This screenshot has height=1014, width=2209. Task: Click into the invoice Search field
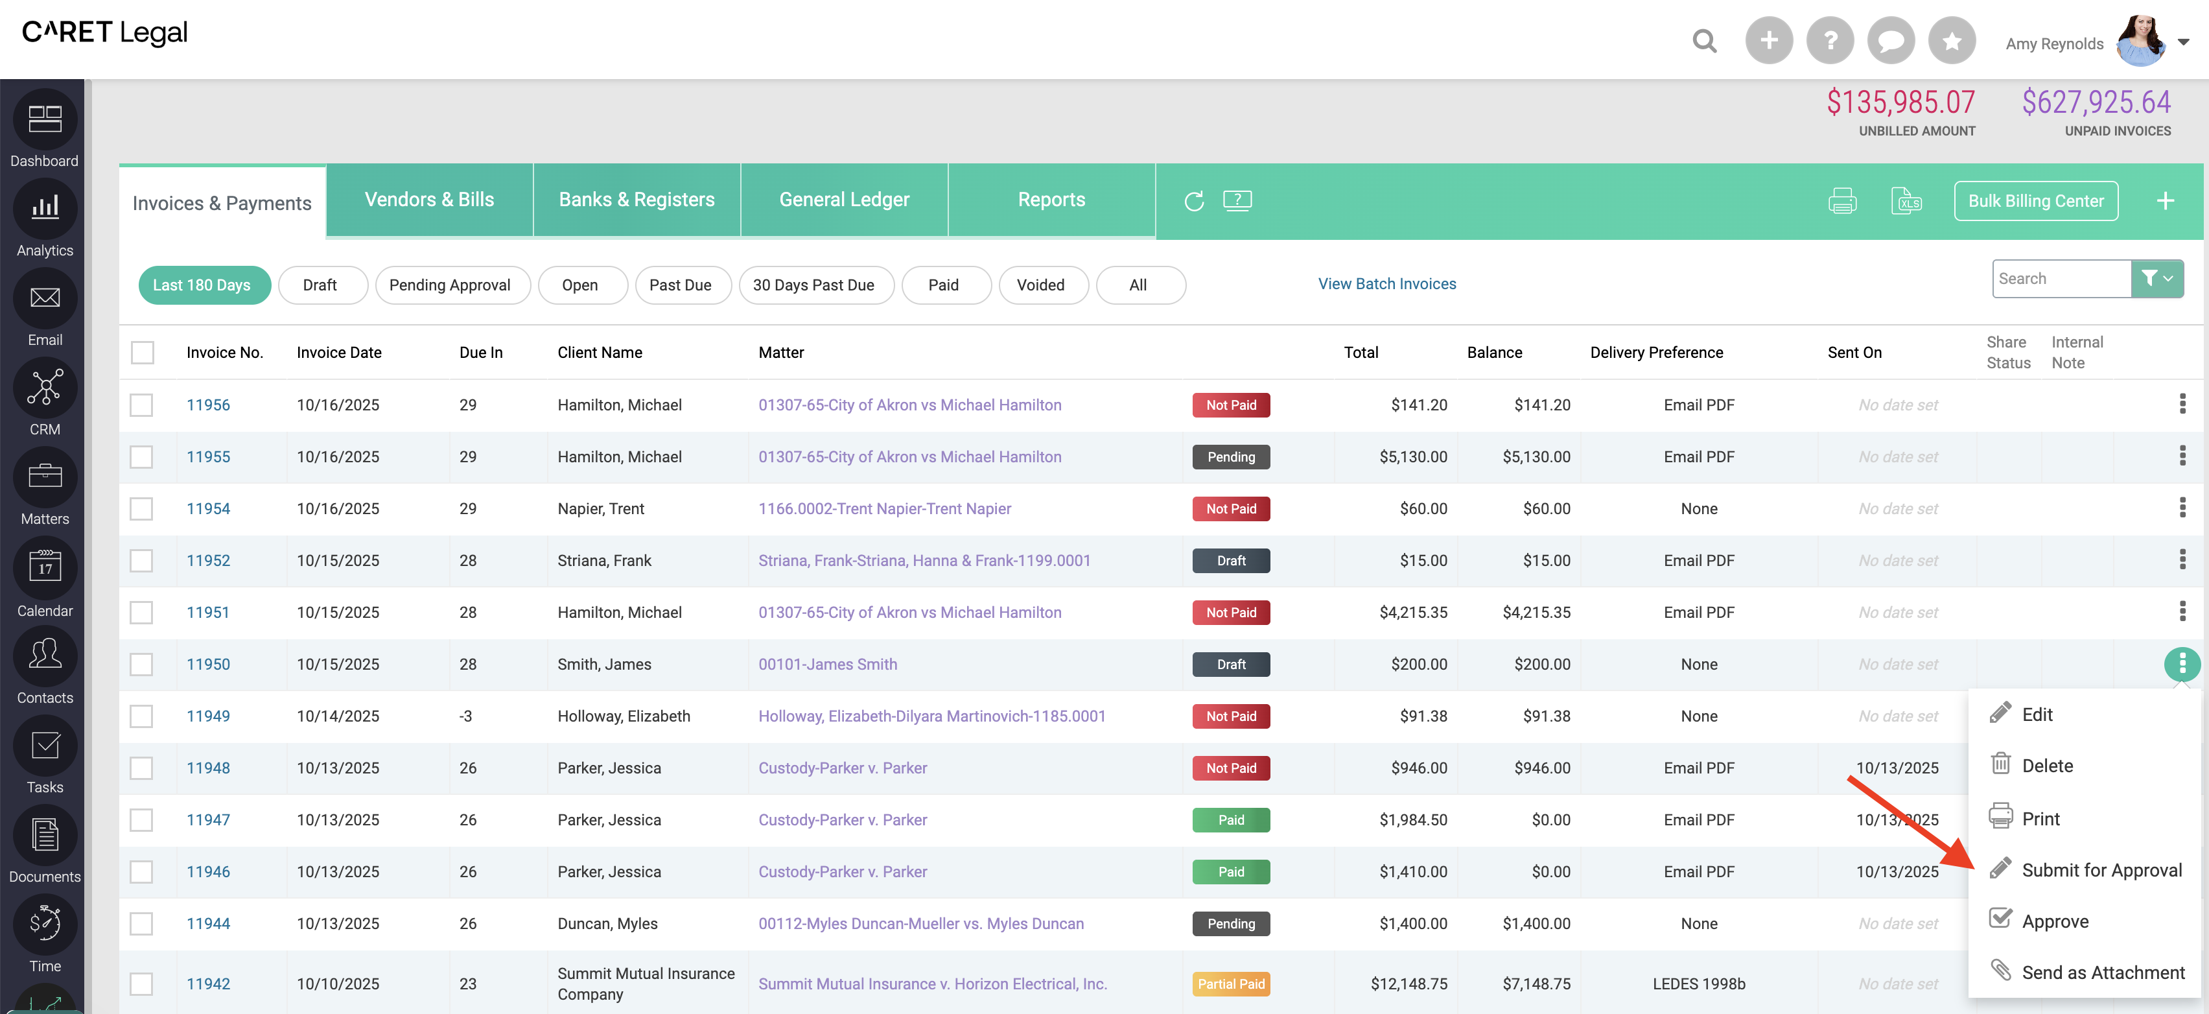tap(2061, 279)
